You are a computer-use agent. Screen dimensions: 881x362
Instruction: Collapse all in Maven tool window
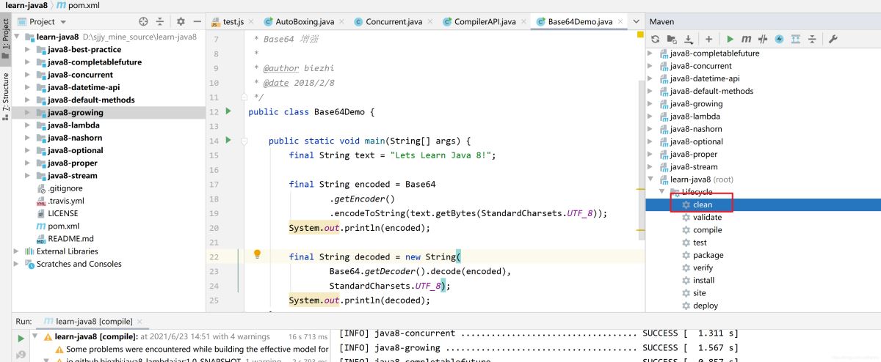[x=811, y=39]
